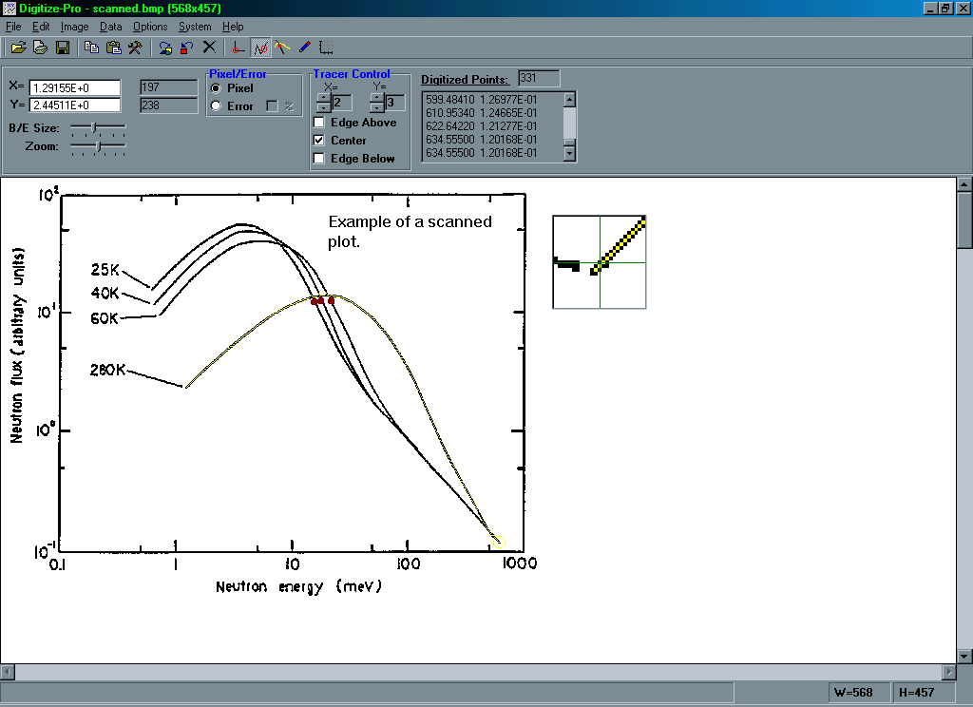
Task: Select the axis origin tool icon
Action: (238, 47)
